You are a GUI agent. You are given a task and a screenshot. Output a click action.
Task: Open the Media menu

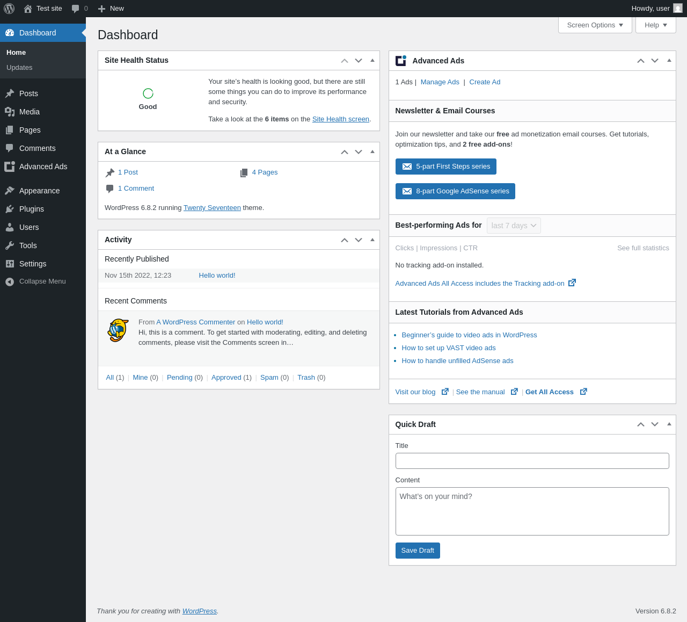click(x=43, y=112)
